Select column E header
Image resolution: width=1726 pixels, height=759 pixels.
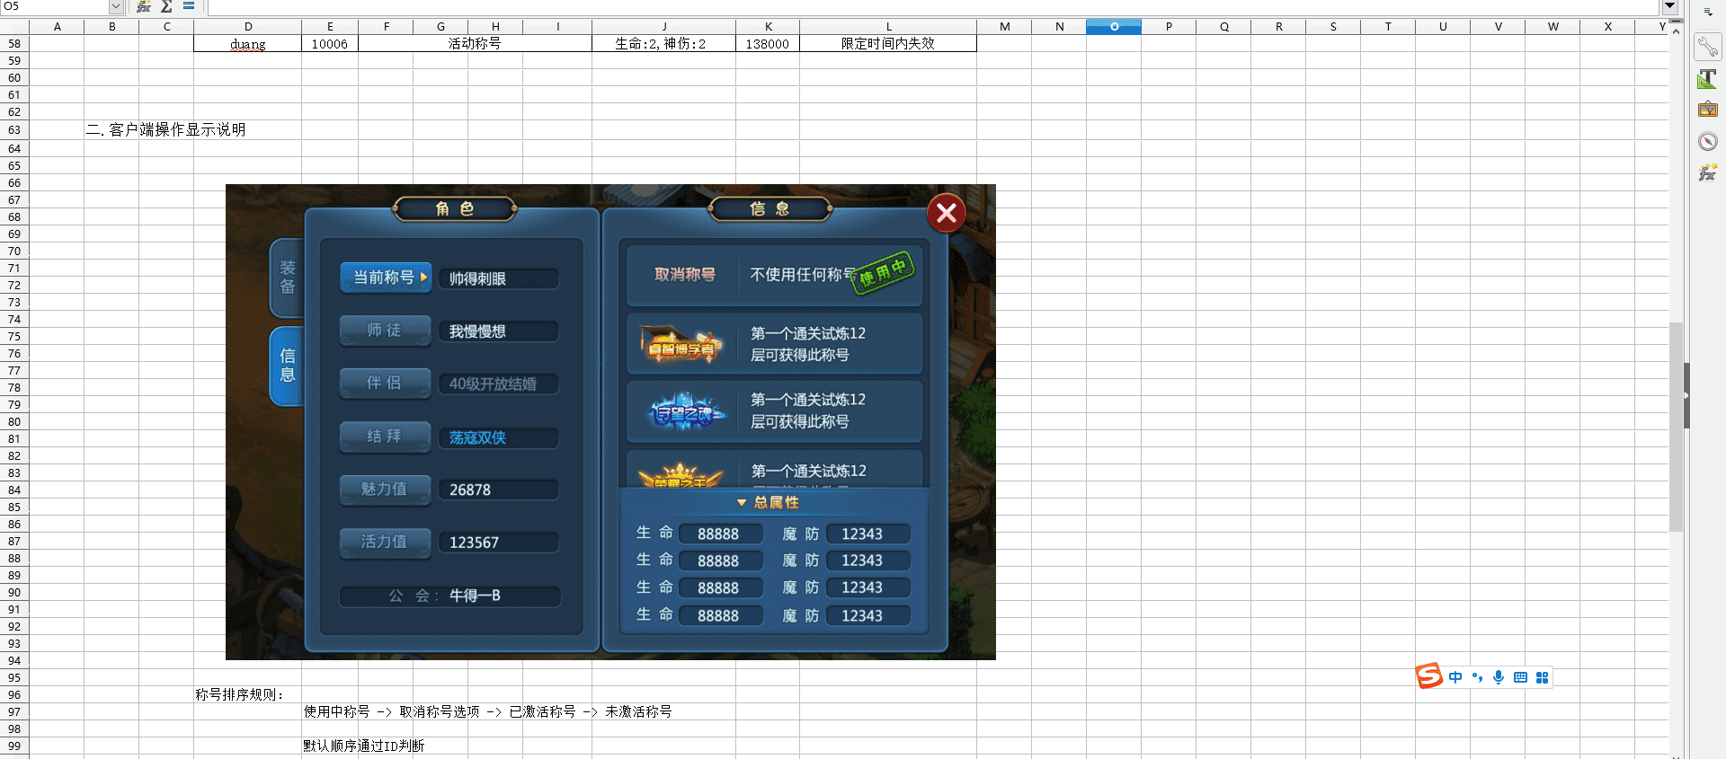330,27
